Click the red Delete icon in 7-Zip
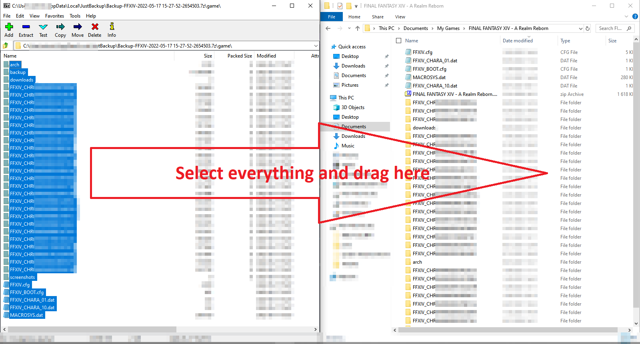The width and height of the screenshot is (640, 344). [x=95, y=27]
